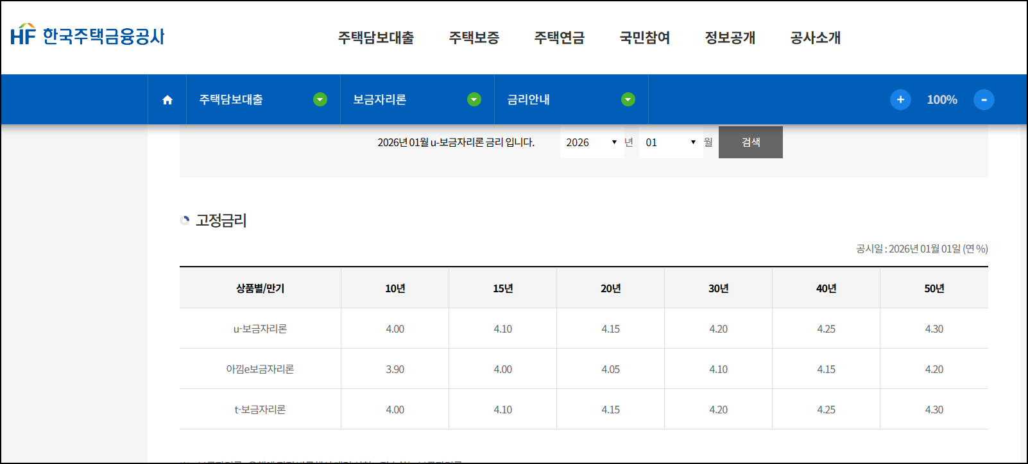
Task: Click the 20년 column header
Action: [611, 288]
